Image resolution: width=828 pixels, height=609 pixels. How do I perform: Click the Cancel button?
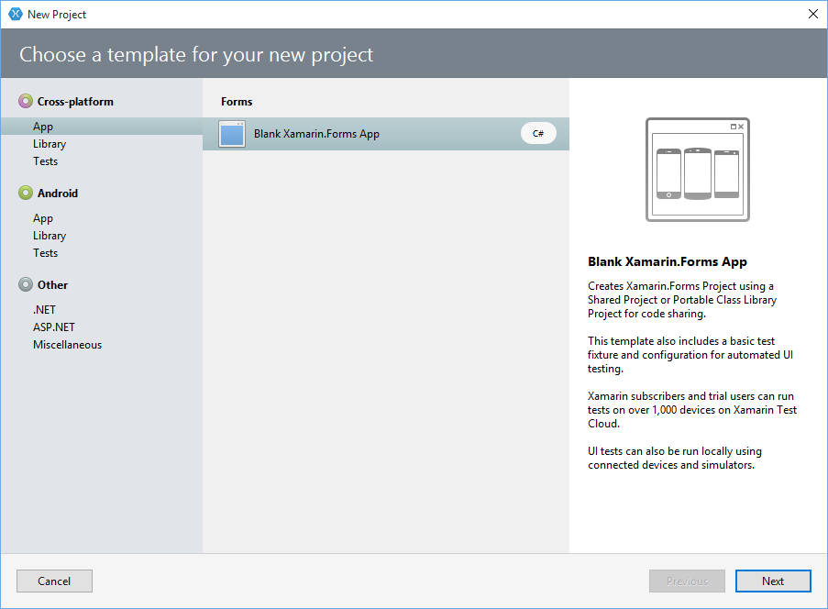coord(54,581)
